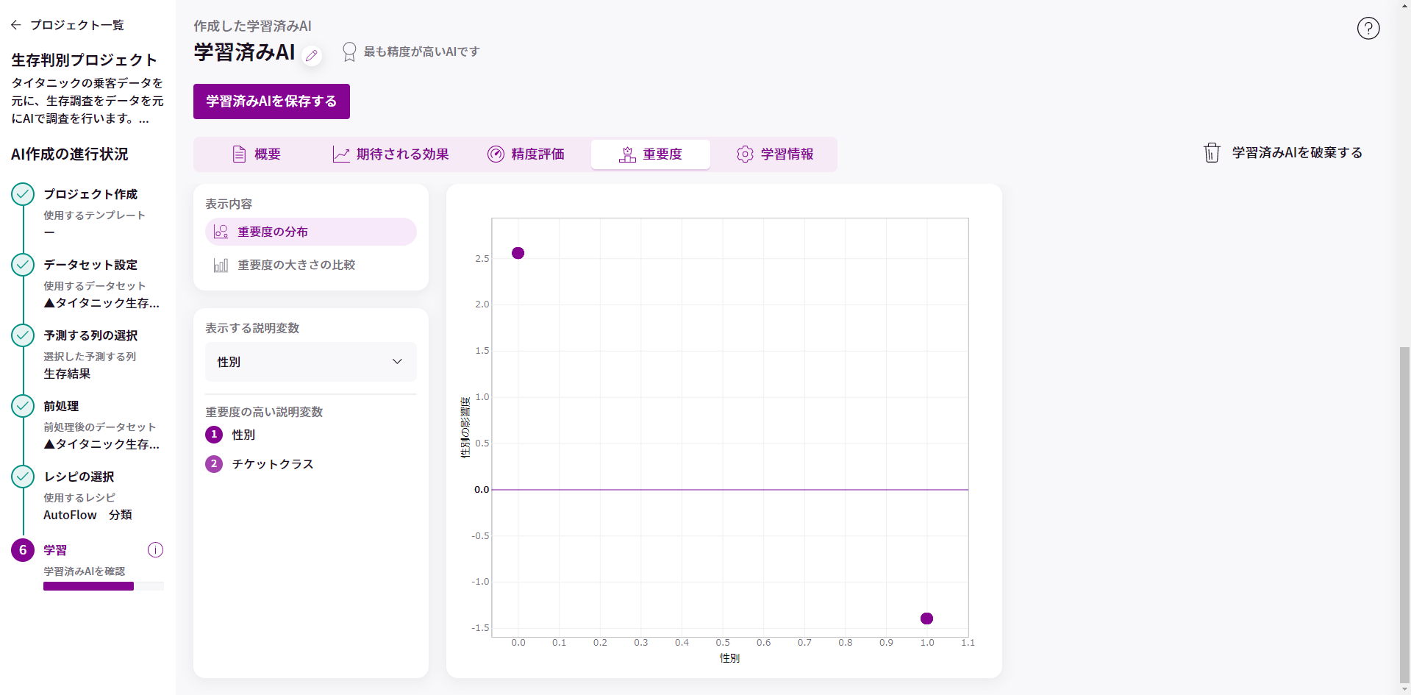Open the 表示する説明変数 dropdown showing 性別
The image size is (1411, 695).
pyautogui.click(x=311, y=362)
